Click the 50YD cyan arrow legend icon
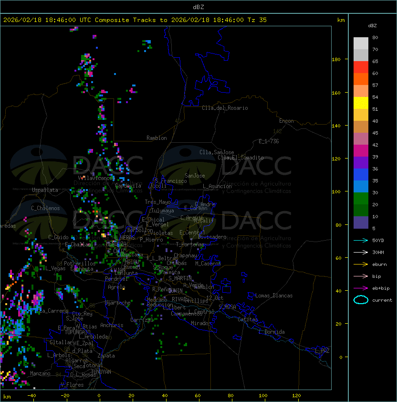 pos(361,240)
